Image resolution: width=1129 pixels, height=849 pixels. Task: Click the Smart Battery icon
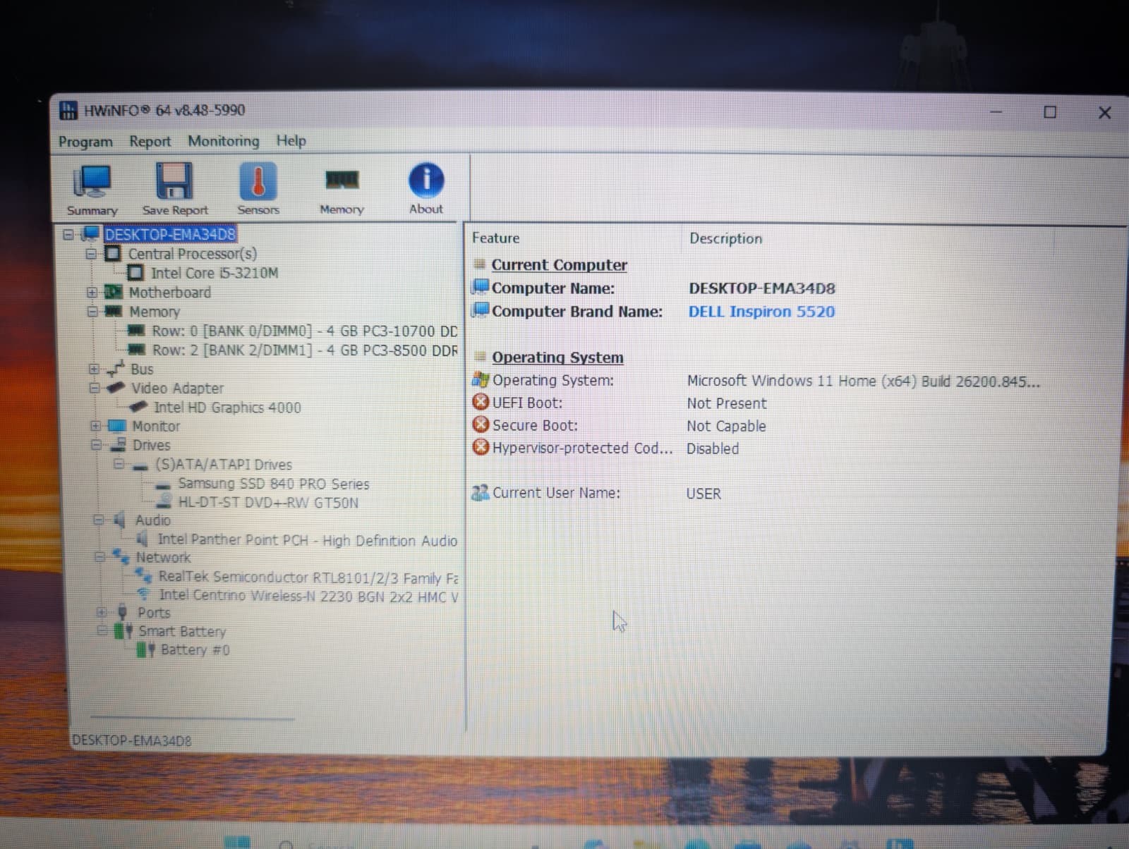pos(123,630)
